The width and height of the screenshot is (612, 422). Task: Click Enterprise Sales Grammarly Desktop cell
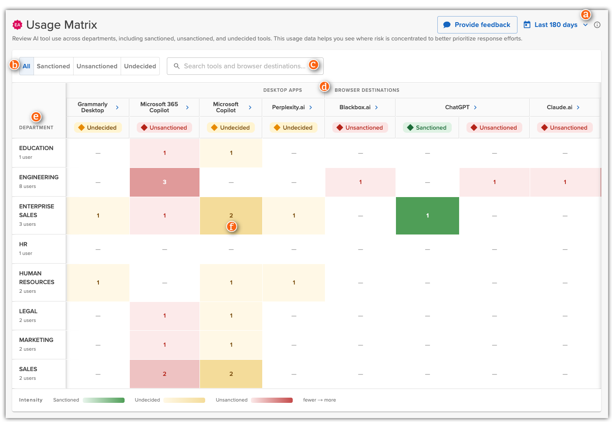(98, 216)
